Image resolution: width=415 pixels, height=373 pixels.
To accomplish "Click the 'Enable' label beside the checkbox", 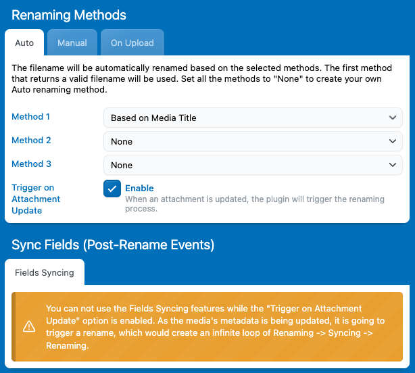I will click(139, 189).
